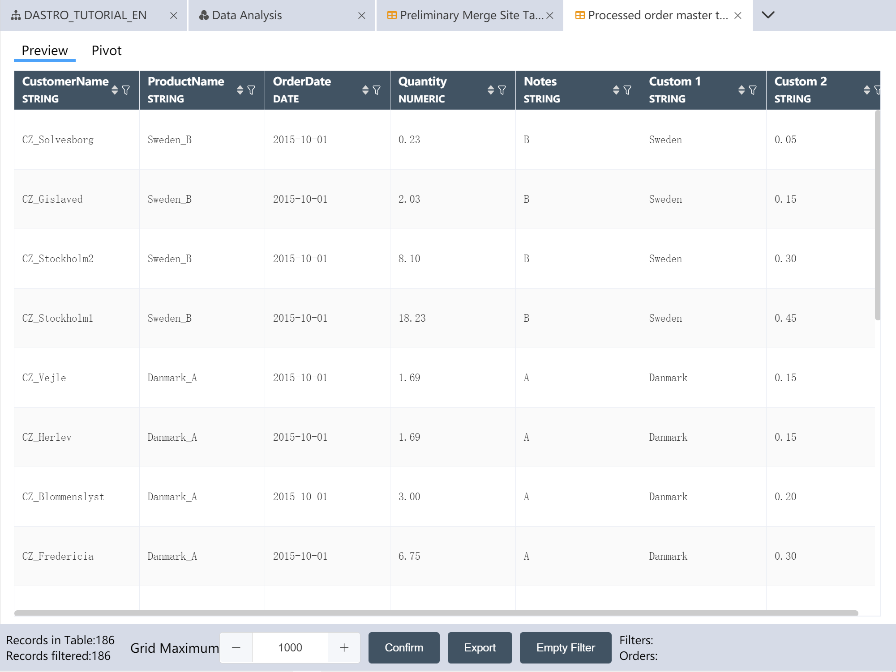Click the vertical table scrollbar
The height and width of the screenshot is (672, 896).
tap(878, 215)
